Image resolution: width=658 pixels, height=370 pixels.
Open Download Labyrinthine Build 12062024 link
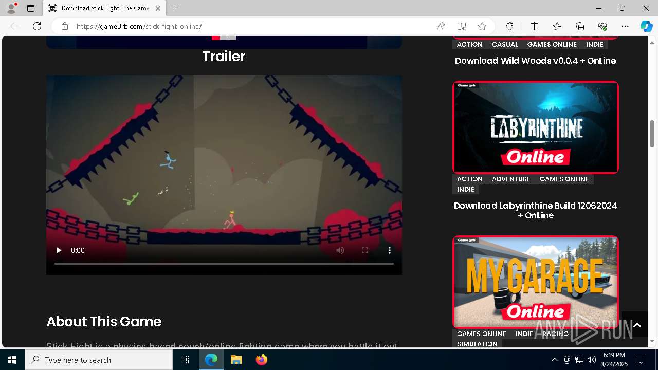tap(535, 210)
